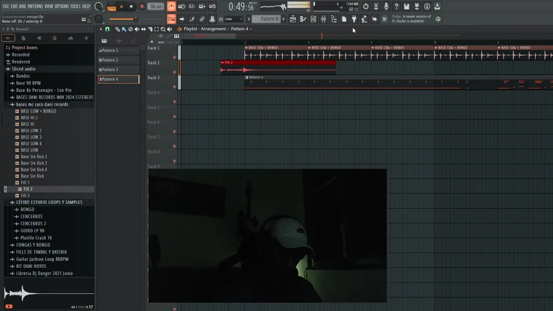Select the playlist Paint brush tool
Image resolution: width=553 pixels, height=311 pixels.
click(x=124, y=29)
